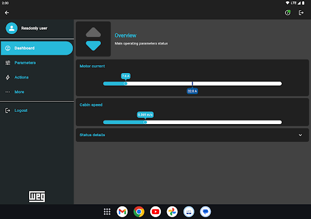Screen dimensions: 311x219
Task: Tap 'Main operating parameters status' subtitle
Action: (141, 43)
